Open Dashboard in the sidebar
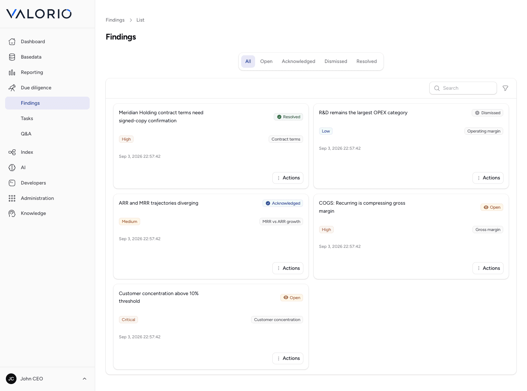The width and height of the screenshot is (527, 391). coord(47,42)
